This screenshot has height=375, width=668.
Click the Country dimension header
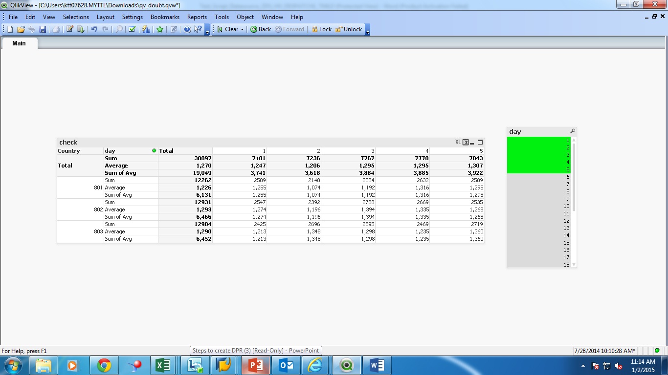click(80, 151)
